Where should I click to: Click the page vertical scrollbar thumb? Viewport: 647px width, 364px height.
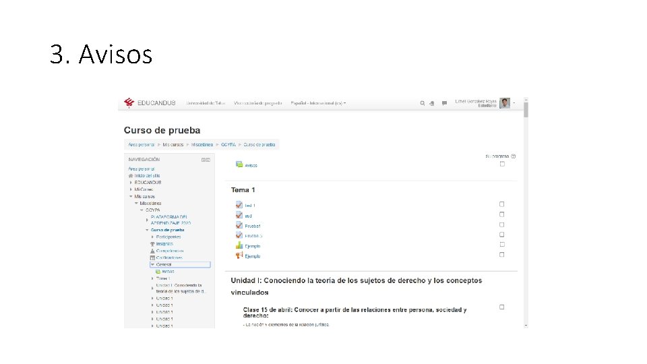point(526,110)
